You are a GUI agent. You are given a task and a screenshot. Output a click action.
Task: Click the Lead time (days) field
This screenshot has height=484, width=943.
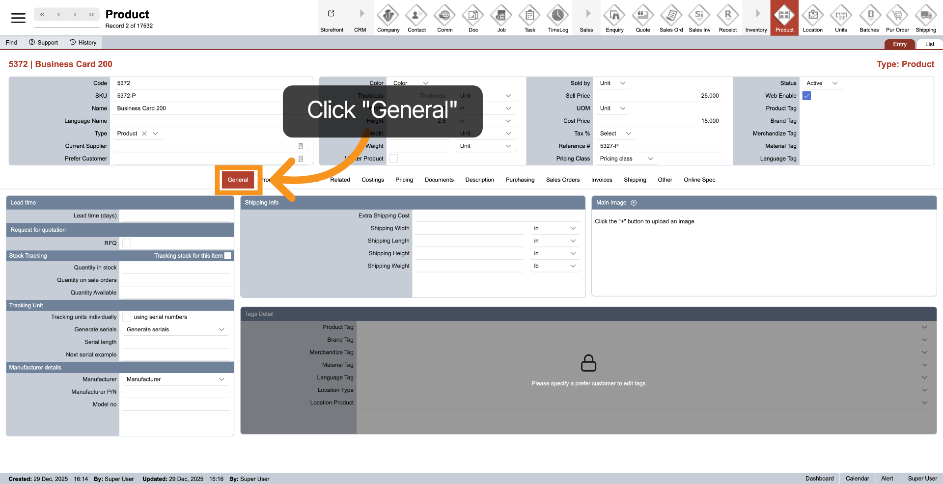pyautogui.click(x=176, y=216)
